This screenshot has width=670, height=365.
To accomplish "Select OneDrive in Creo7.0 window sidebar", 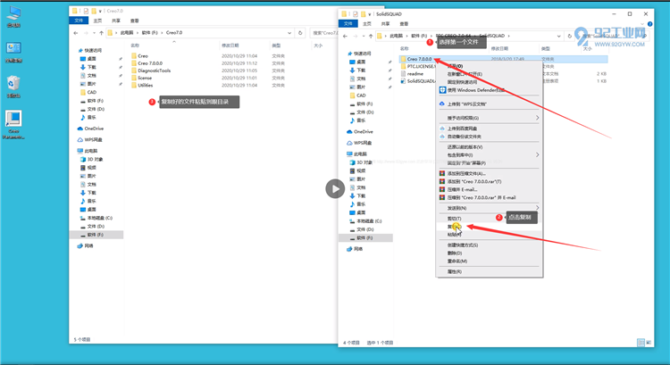I will point(91,129).
